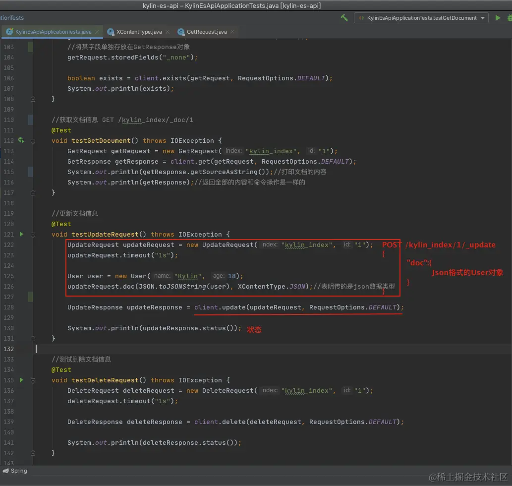Click client.exists call on line 106

(x=231, y=78)
